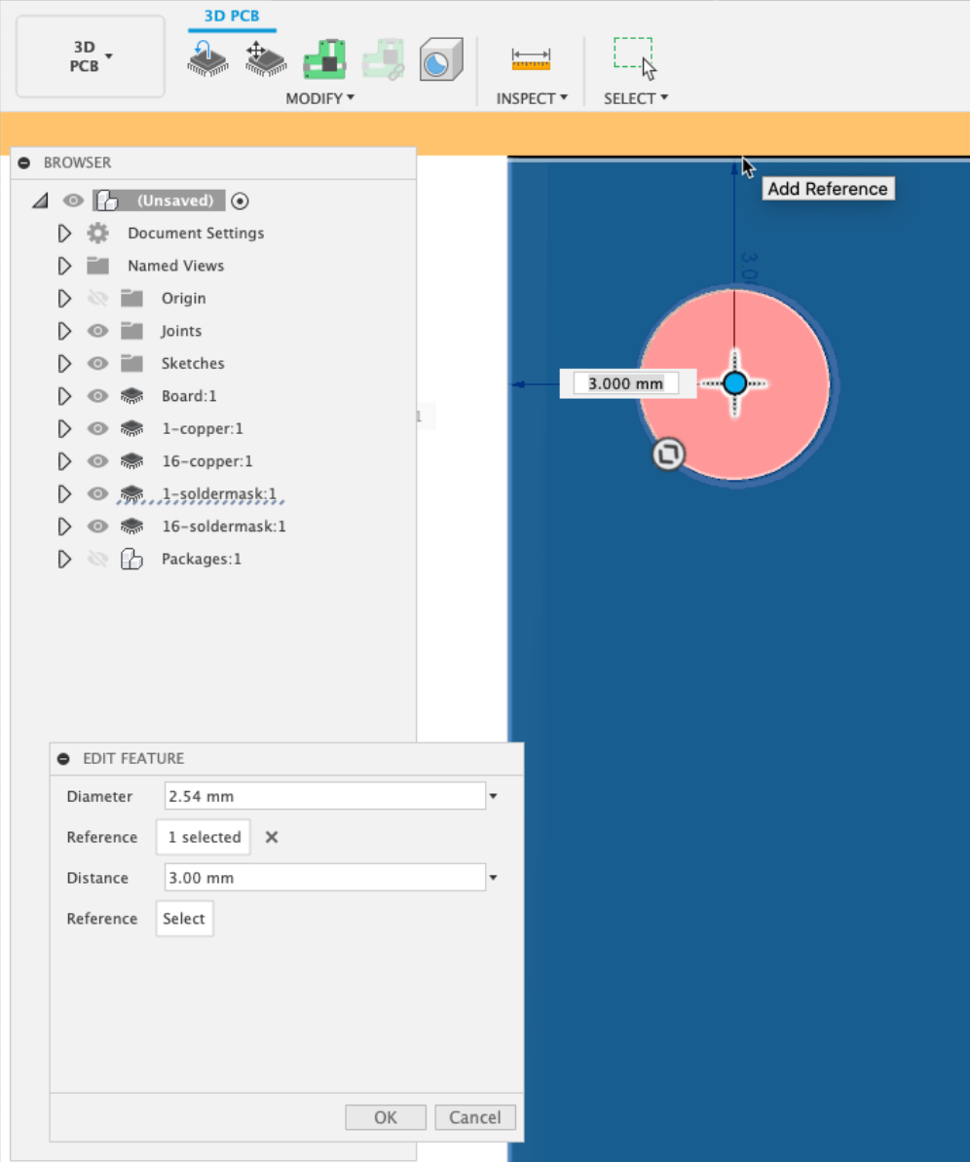Viewport: 970px width, 1162px height.
Task: Confirm the edit with OK
Action: click(x=386, y=1117)
